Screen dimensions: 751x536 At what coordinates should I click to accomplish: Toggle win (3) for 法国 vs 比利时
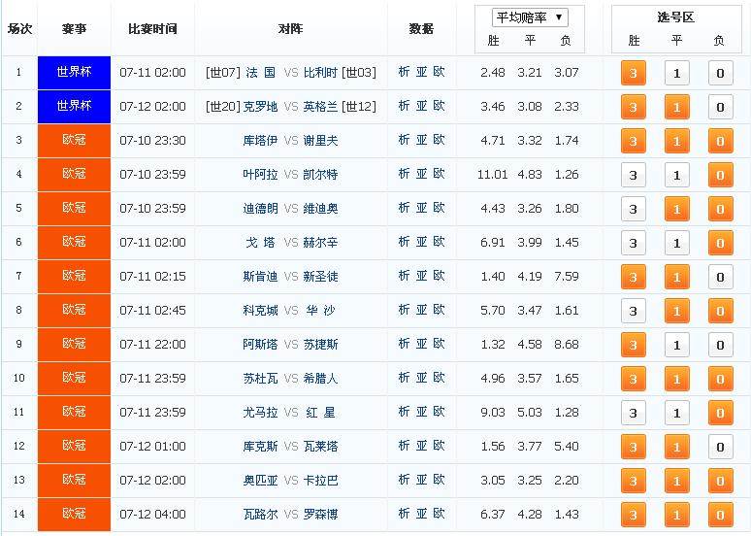634,73
